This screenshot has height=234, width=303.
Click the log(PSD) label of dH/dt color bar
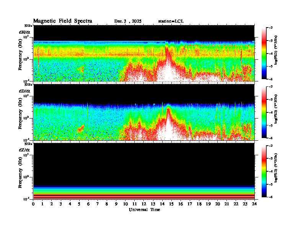pos(276,50)
